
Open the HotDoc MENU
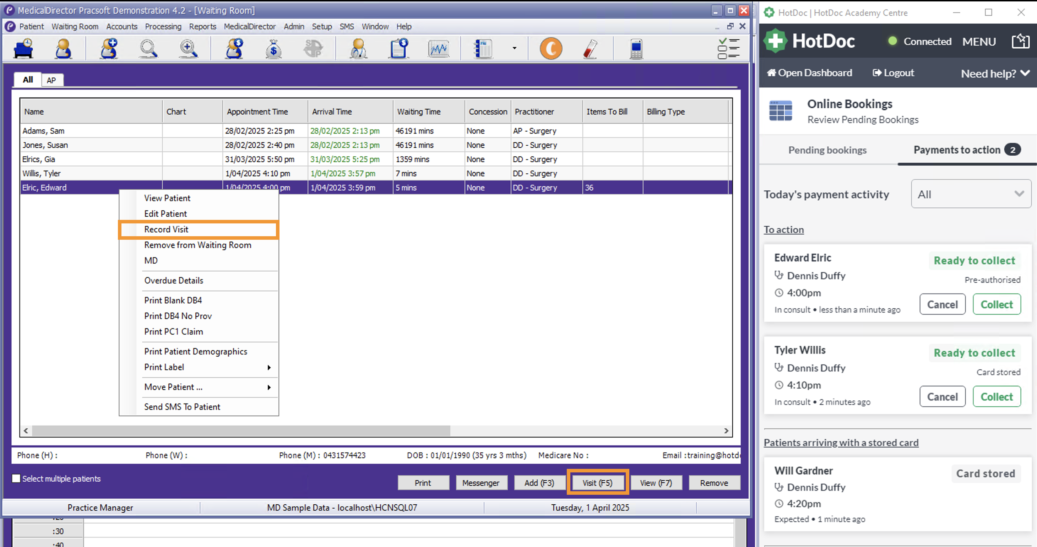point(979,42)
